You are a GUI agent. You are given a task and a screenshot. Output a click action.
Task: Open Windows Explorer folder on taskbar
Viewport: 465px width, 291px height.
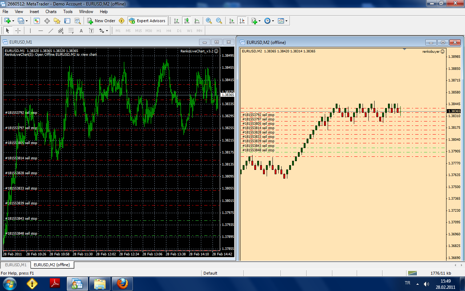coord(100,283)
